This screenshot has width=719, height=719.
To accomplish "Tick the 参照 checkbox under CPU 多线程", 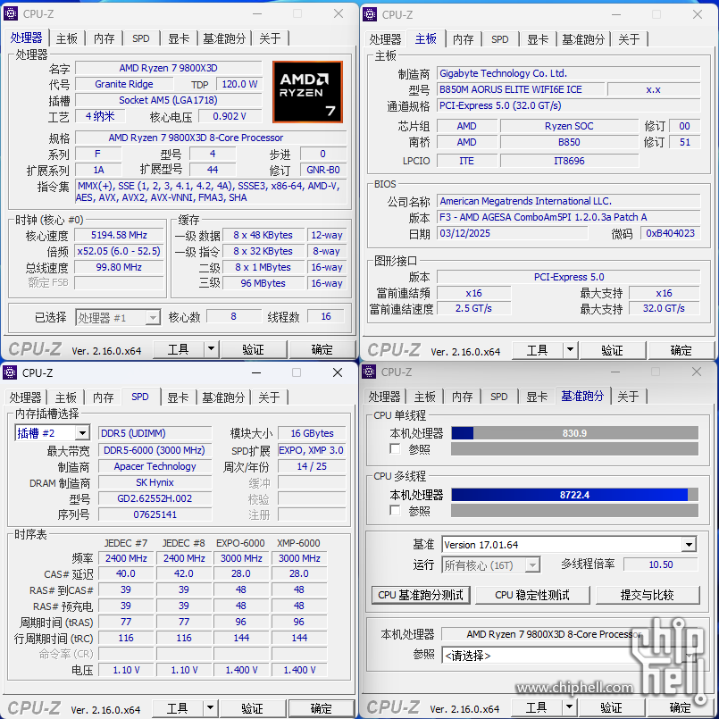I will (x=395, y=510).
